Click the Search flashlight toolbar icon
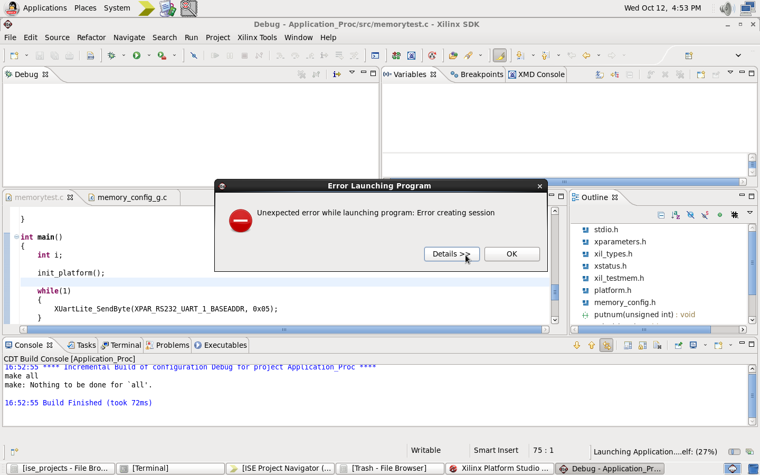 [468, 55]
